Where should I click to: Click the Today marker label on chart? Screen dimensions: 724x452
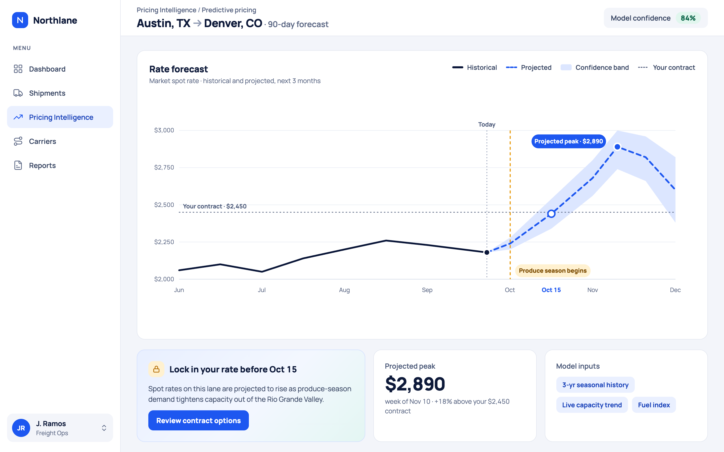click(x=487, y=124)
